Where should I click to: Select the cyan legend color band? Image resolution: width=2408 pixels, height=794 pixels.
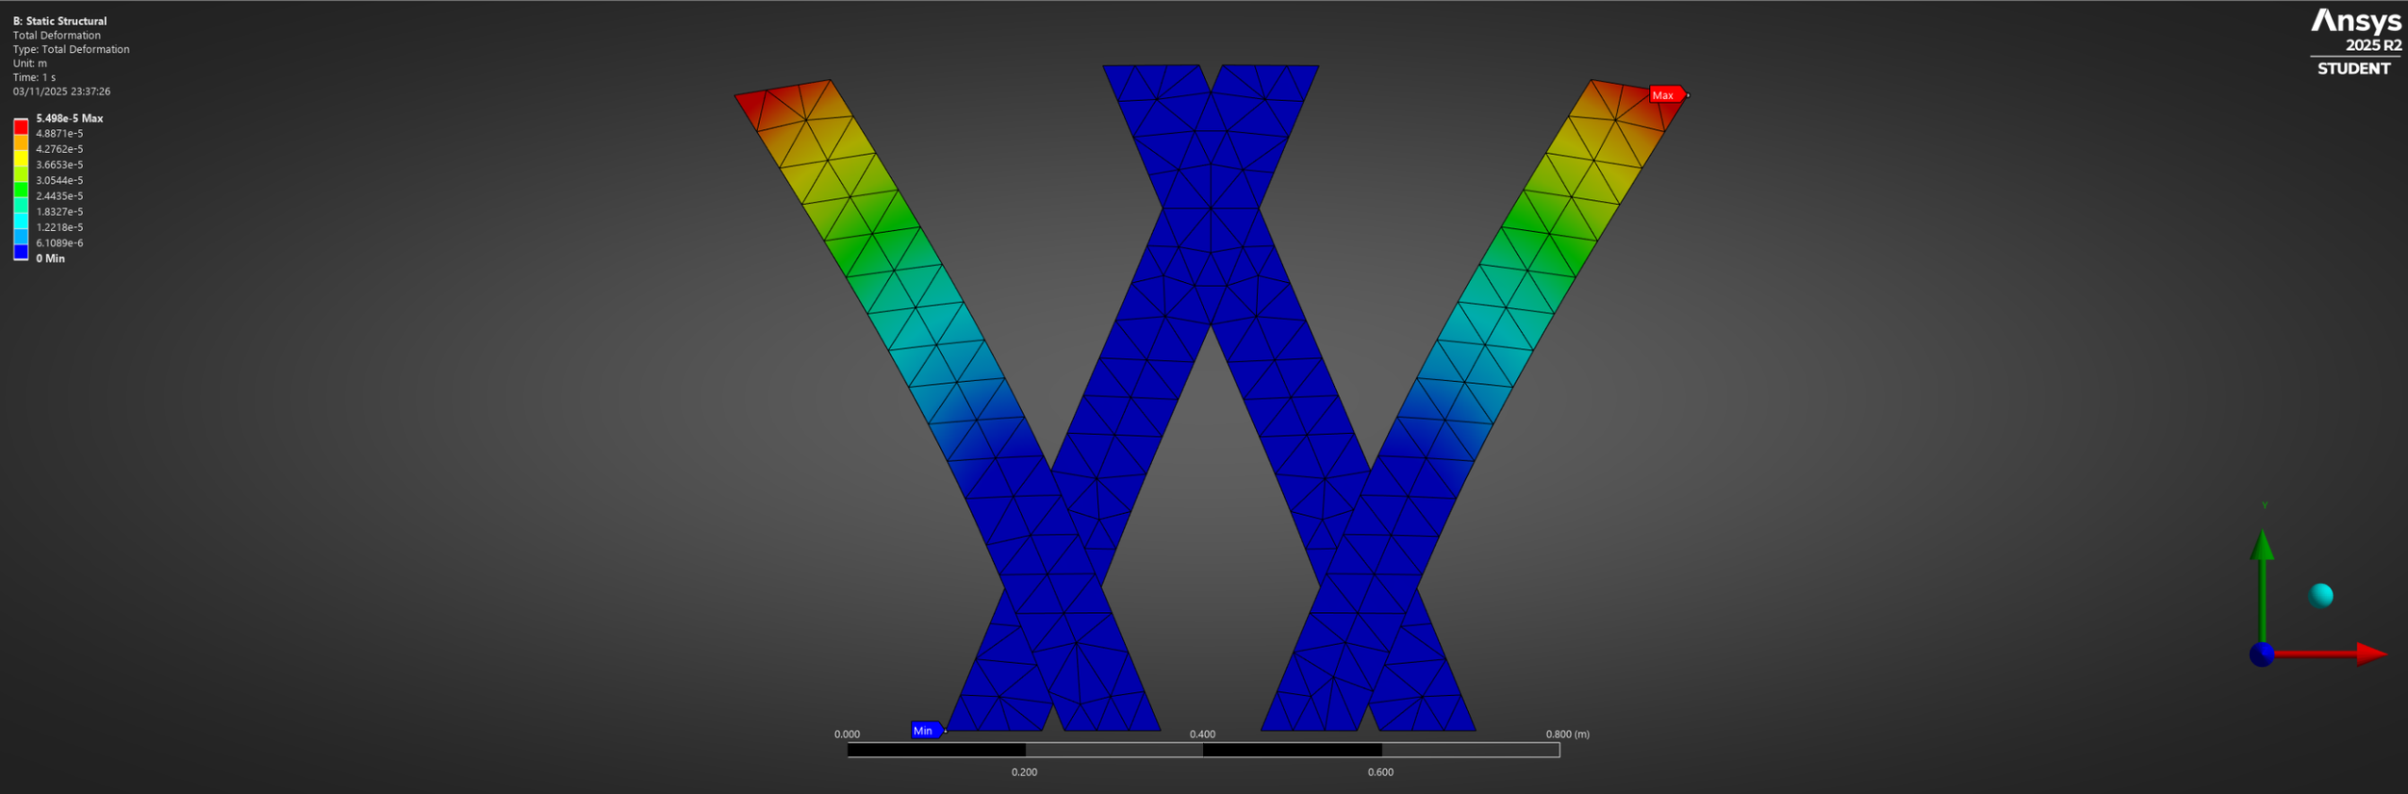click(x=20, y=219)
